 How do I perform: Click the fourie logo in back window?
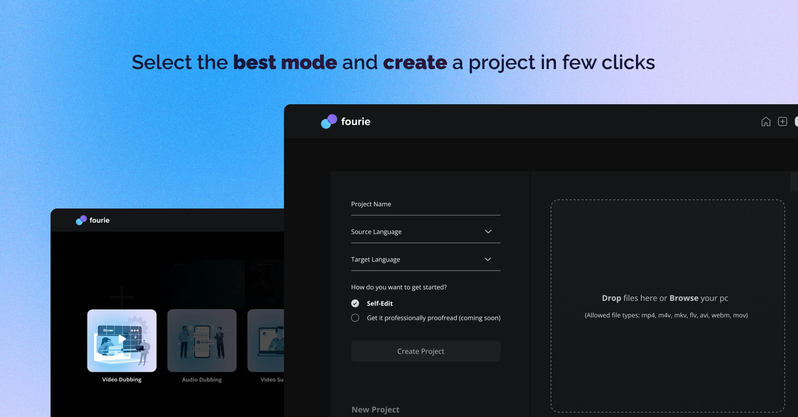[93, 220]
